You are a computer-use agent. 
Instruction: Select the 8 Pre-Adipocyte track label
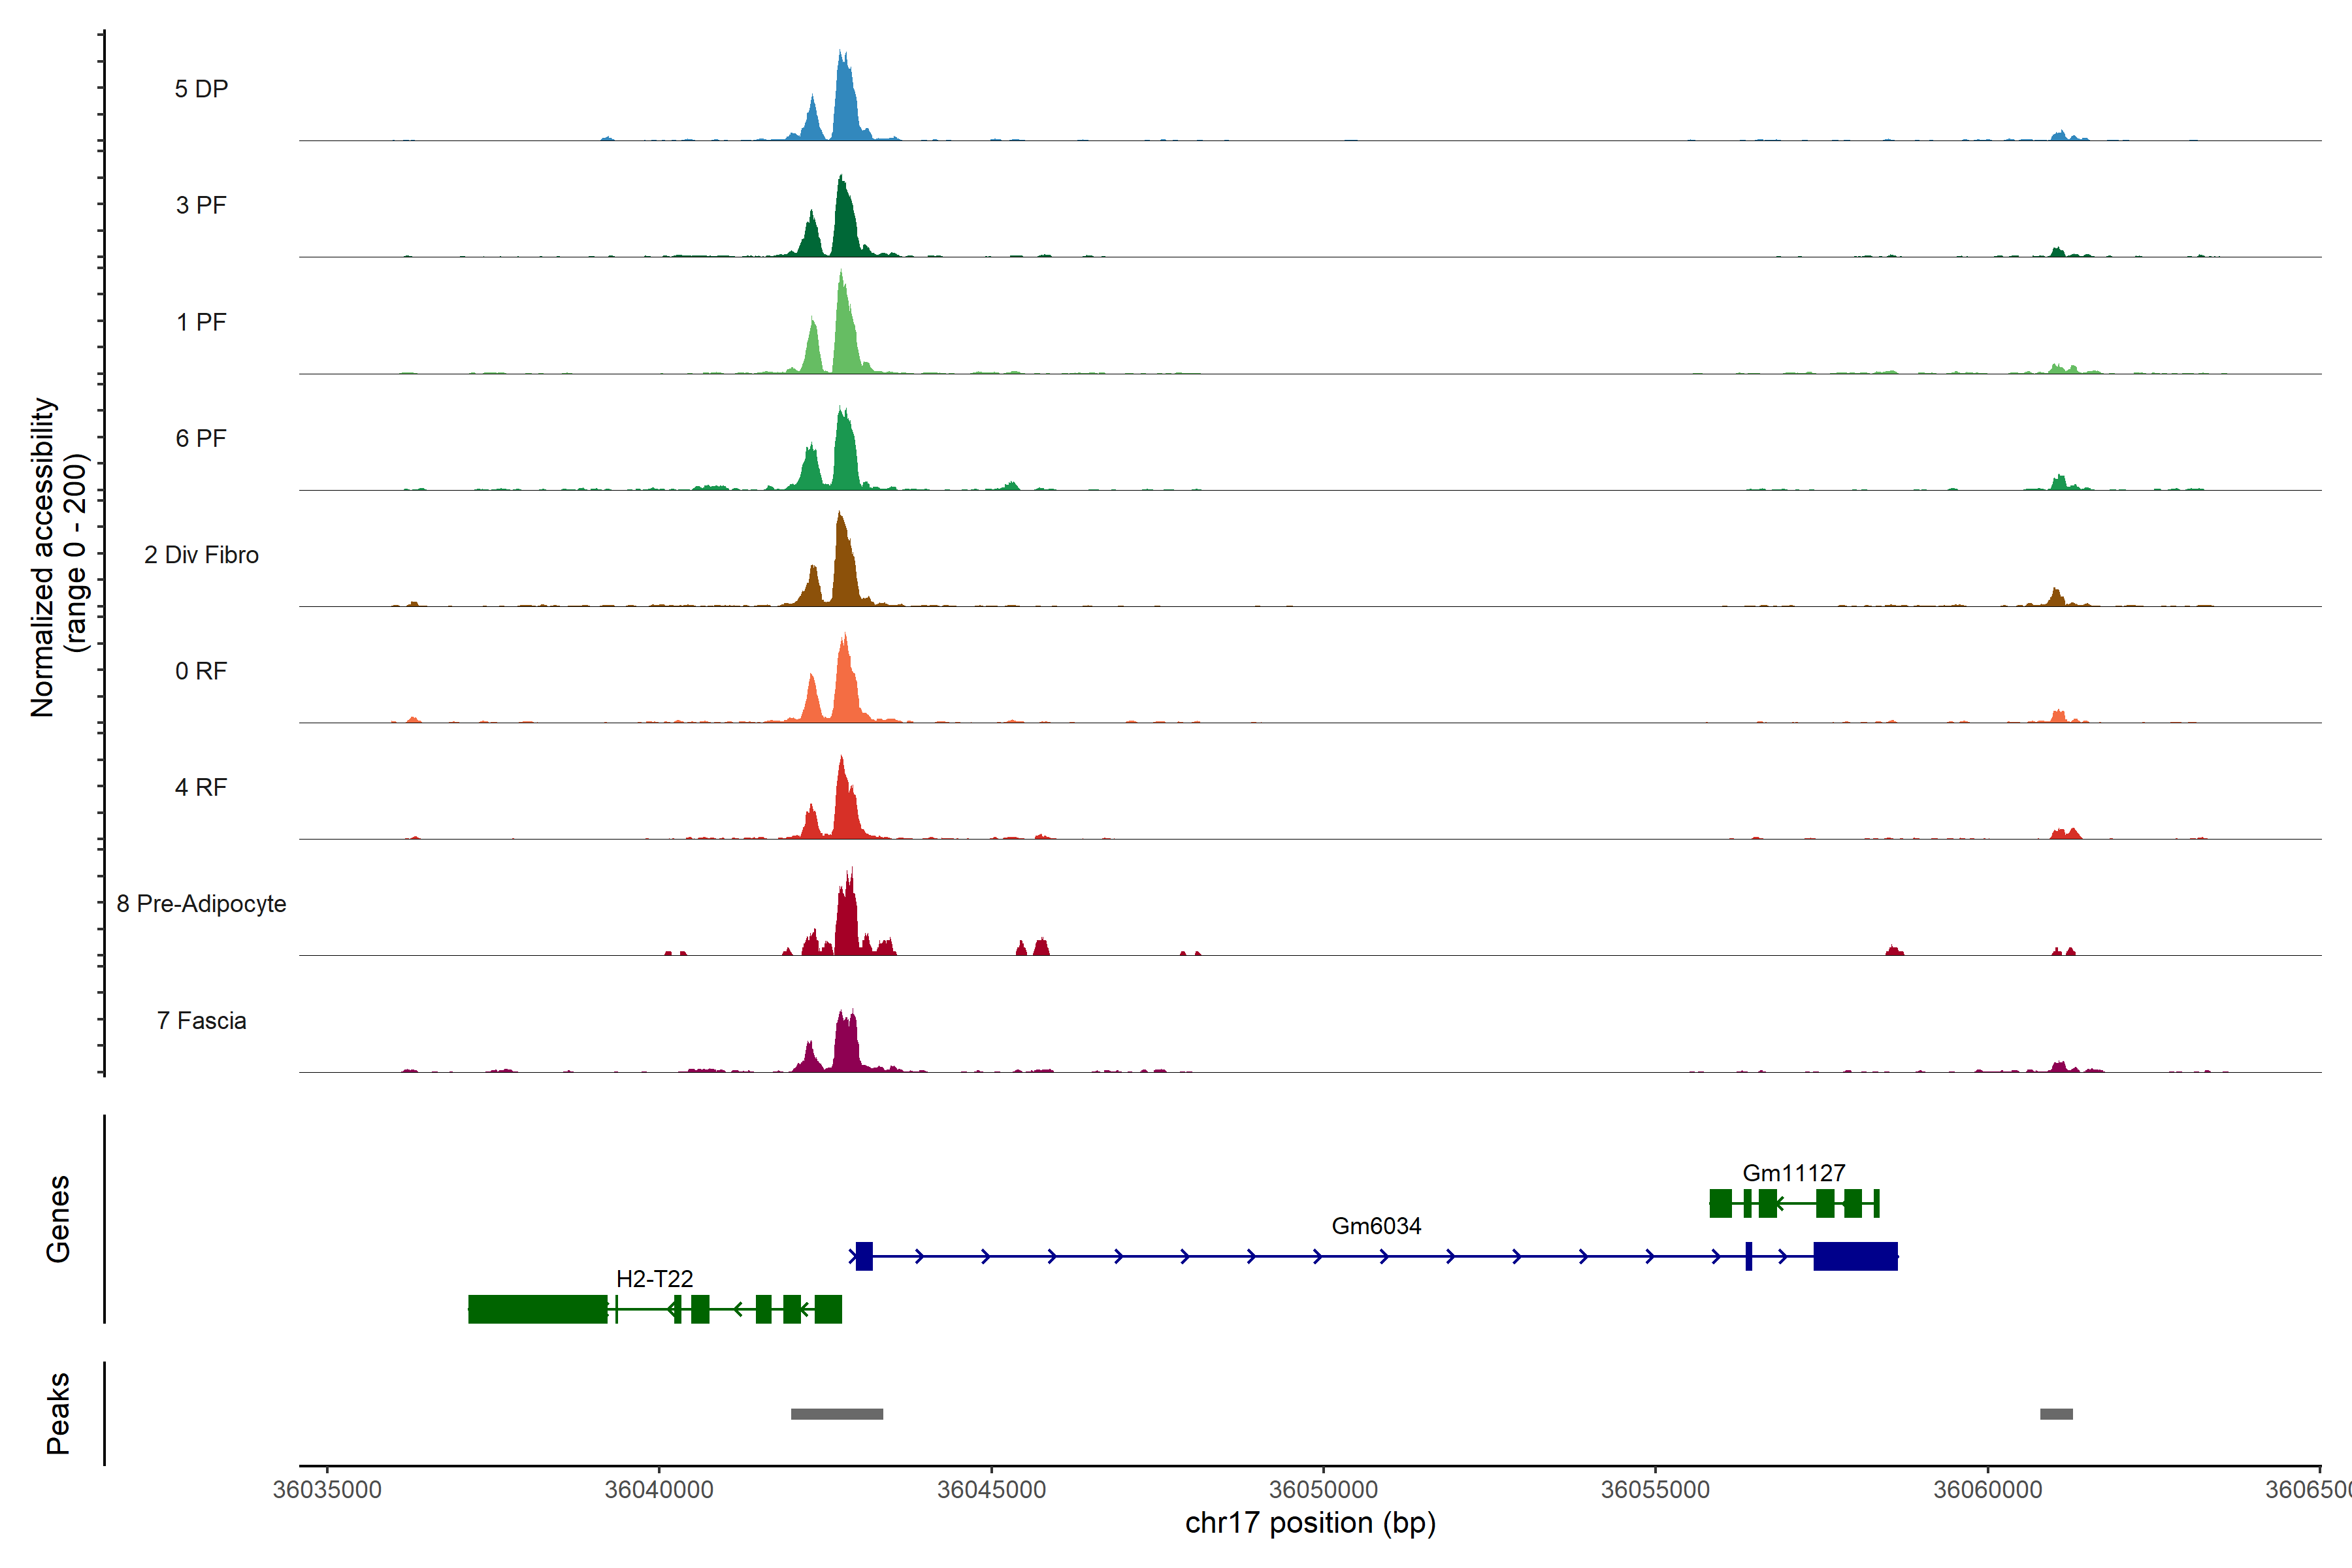point(201,904)
